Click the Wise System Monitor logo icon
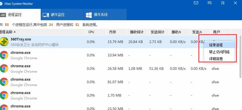 (x=1, y=4)
